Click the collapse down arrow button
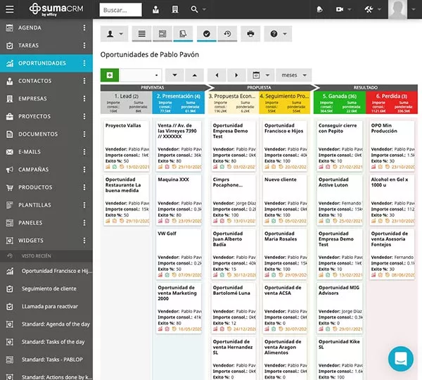 (x=174, y=75)
